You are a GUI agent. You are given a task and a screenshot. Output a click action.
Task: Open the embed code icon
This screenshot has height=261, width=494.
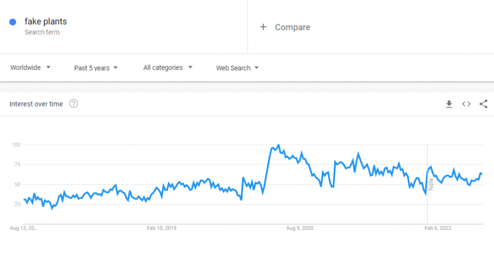(x=466, y=104)
